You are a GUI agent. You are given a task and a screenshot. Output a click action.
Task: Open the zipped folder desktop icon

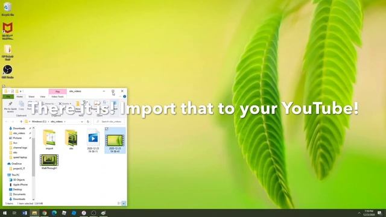[8, 52]
